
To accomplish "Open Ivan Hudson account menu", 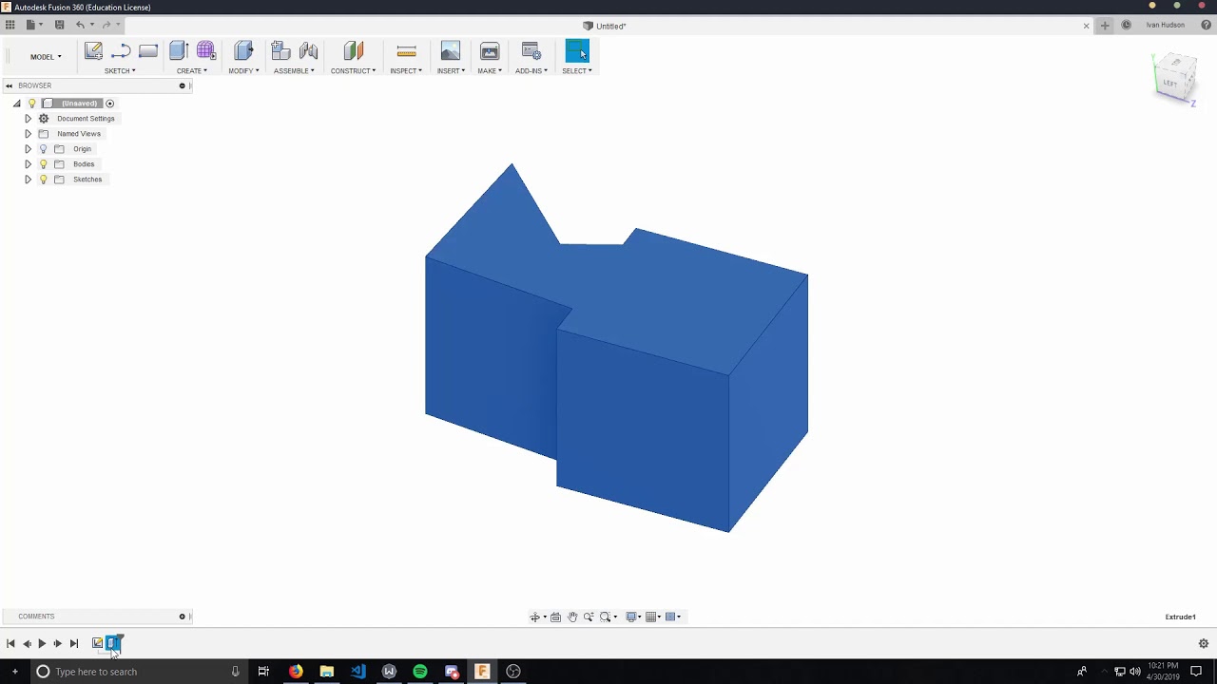I will 1166,26.
